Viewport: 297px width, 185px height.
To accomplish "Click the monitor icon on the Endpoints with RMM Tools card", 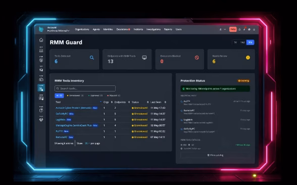I will (144, 58).
